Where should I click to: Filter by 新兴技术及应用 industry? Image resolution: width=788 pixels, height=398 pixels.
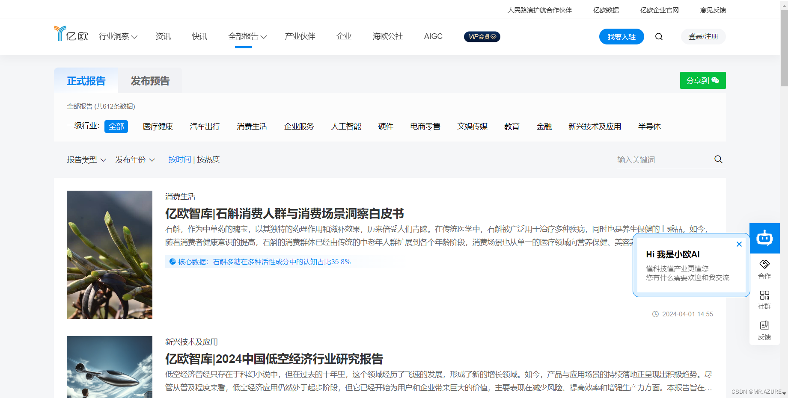[x=595, y=127]
